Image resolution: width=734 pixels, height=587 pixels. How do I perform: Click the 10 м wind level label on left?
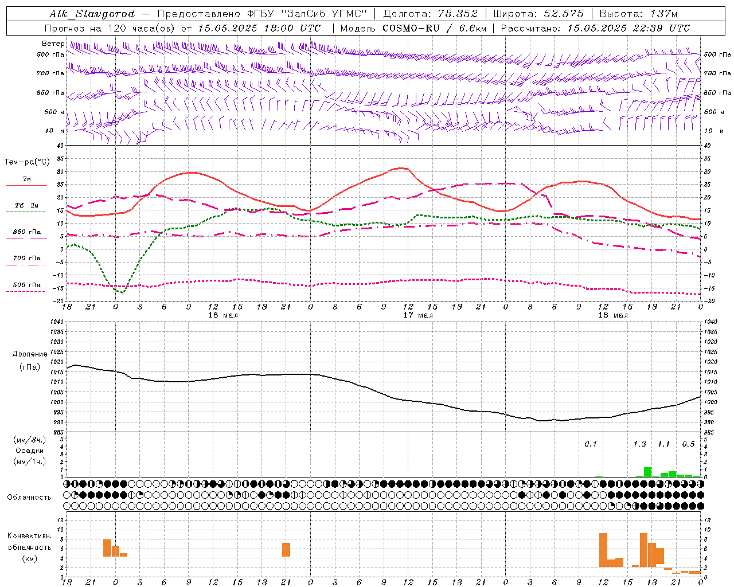tap(56, 131)
